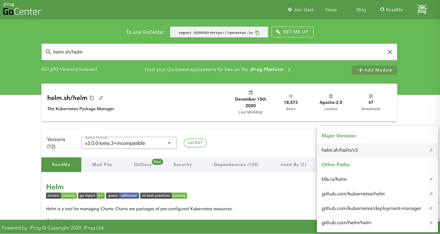Click the cii best practices passing badge
This screenshot has width=440, height=234.
coord(164,196)
